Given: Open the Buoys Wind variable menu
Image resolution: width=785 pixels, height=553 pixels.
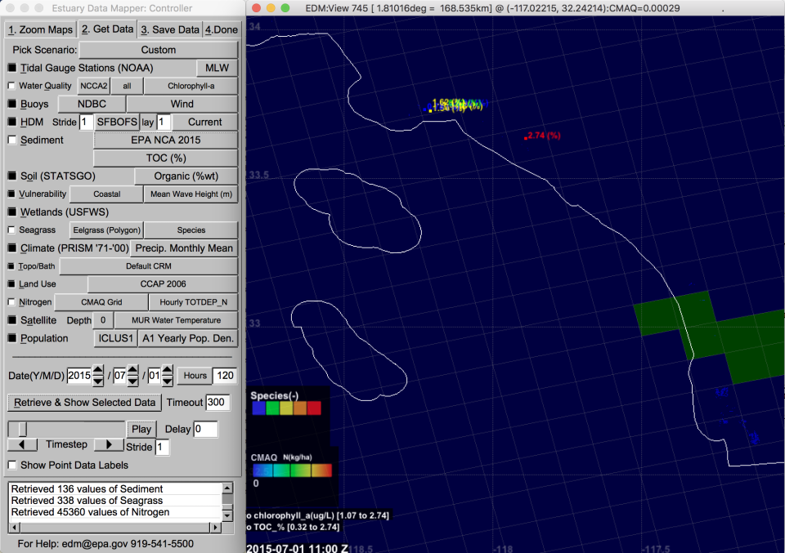Looking at the screenshot, I should (x=182, y=104).
